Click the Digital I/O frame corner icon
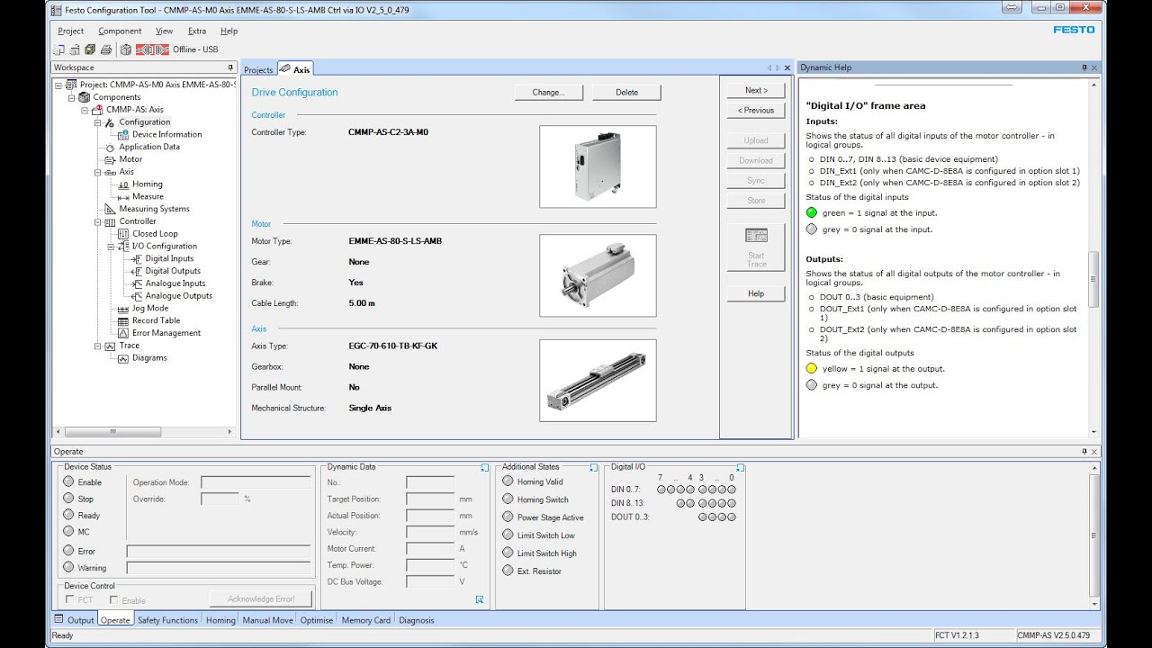 click(740, 468)
